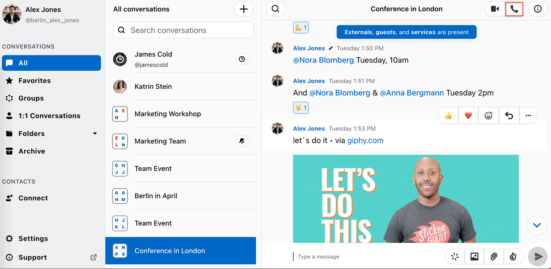React with the thumbs up emoji
Screen dimensions: 551x269
coord(449,116)
